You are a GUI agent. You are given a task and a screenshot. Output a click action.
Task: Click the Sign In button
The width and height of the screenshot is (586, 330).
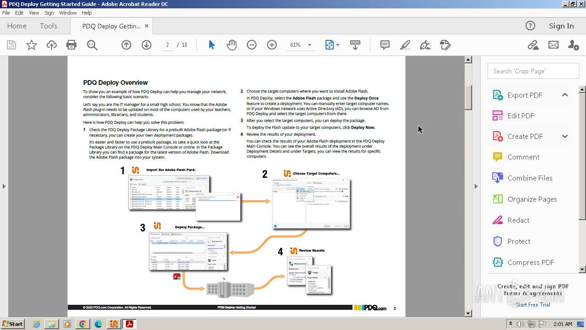[x=561, y=26]
